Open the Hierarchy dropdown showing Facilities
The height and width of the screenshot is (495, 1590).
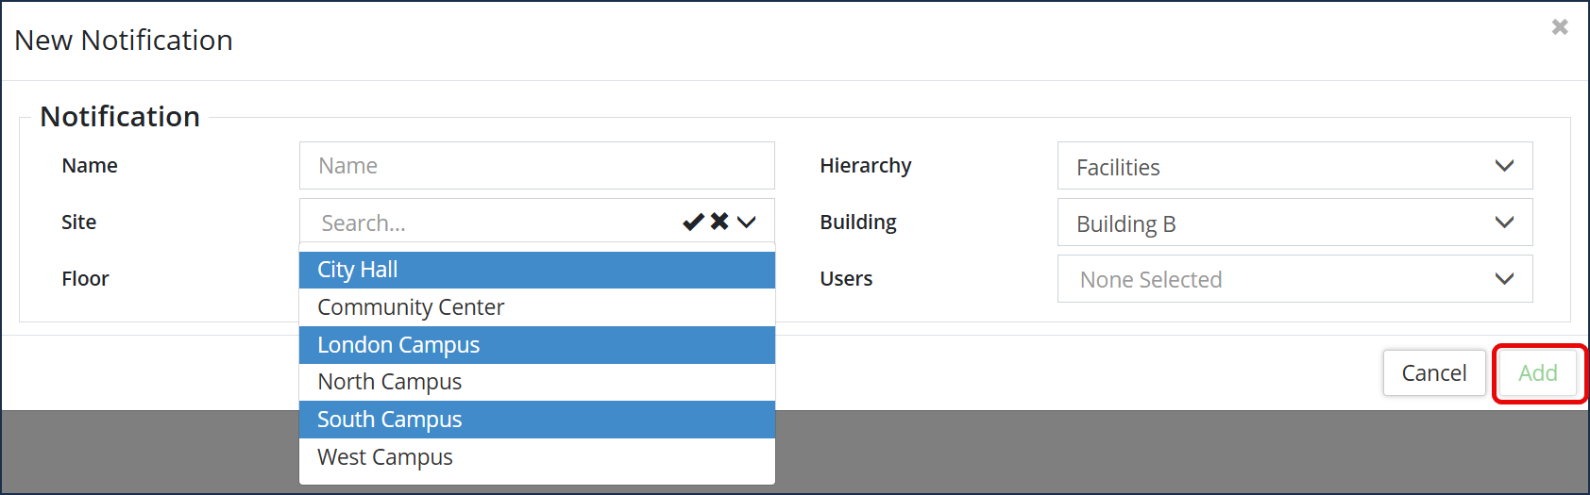point(1294,166)
